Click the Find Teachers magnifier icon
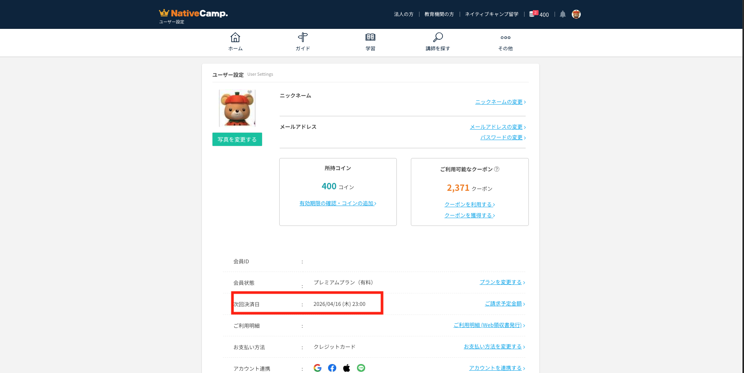The height and width of the screenshot is (373, 744). pyautogui.click(x=438, y=38)
